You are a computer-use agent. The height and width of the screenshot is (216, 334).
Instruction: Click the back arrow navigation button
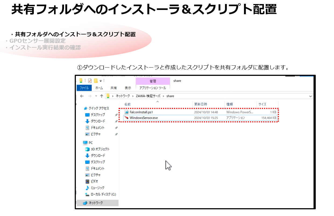pyautogui.click(x=82, y=96)
